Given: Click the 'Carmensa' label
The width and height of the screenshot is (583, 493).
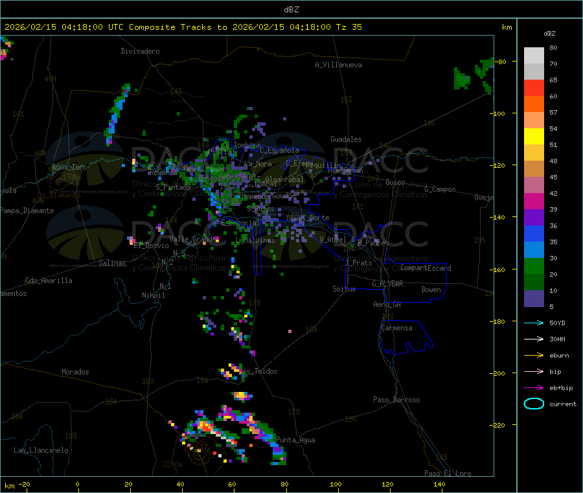Looking at the screenshot, I should click(x=396, y=328).
